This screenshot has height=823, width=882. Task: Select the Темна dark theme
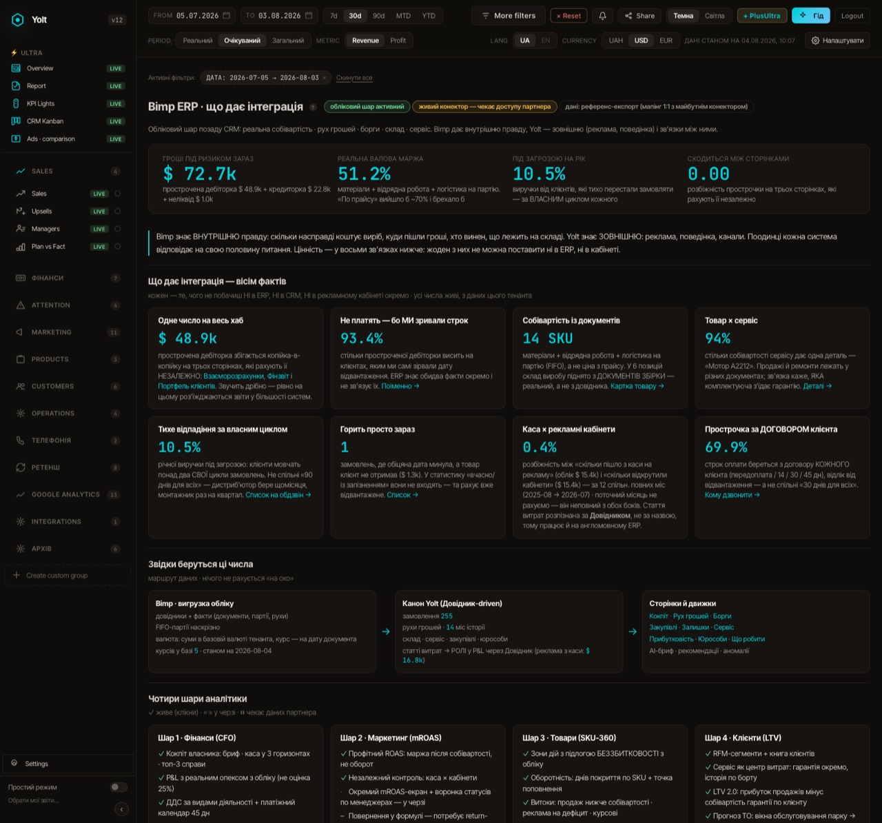[684, 16]
